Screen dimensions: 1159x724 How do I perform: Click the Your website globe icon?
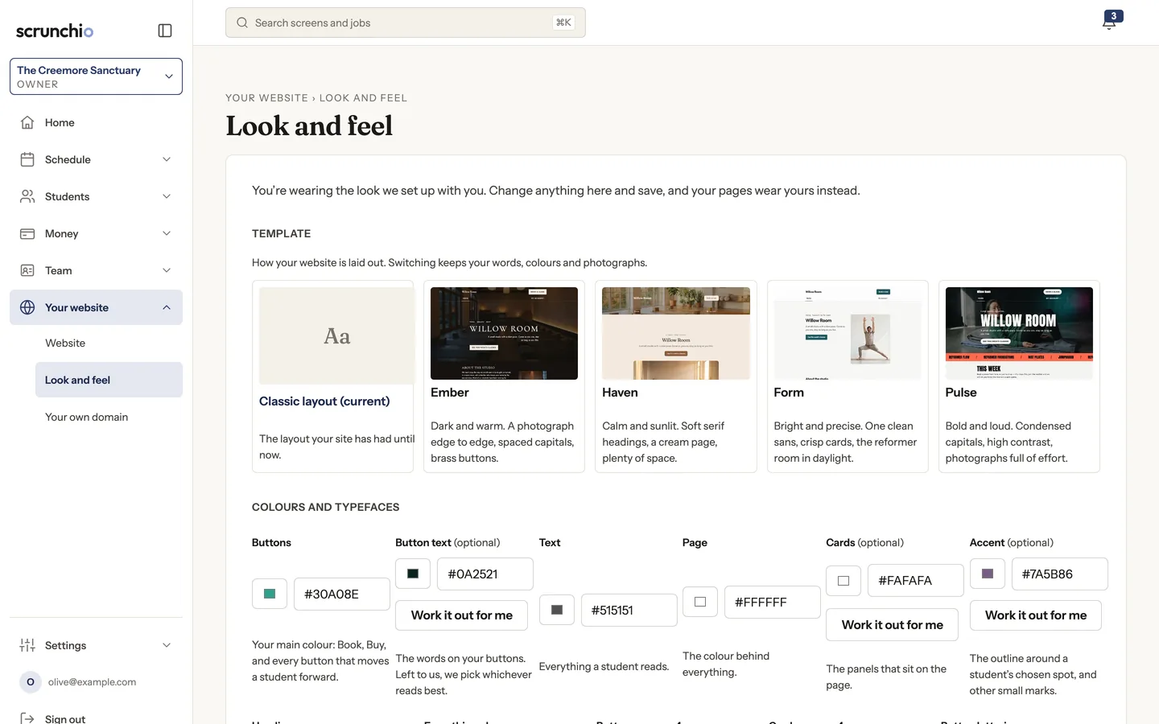tap(27, 307)
